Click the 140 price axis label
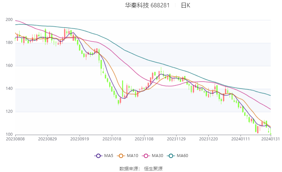Screen dimensions: 282x172 [x=9, y=89]
